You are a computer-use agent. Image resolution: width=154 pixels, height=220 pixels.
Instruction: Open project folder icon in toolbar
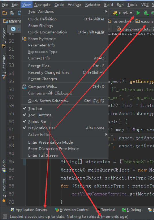pos(5,13)
